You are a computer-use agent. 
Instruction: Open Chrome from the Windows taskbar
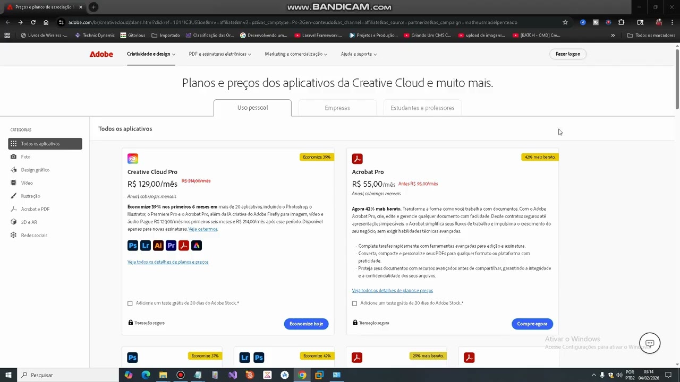pos(302,375)
